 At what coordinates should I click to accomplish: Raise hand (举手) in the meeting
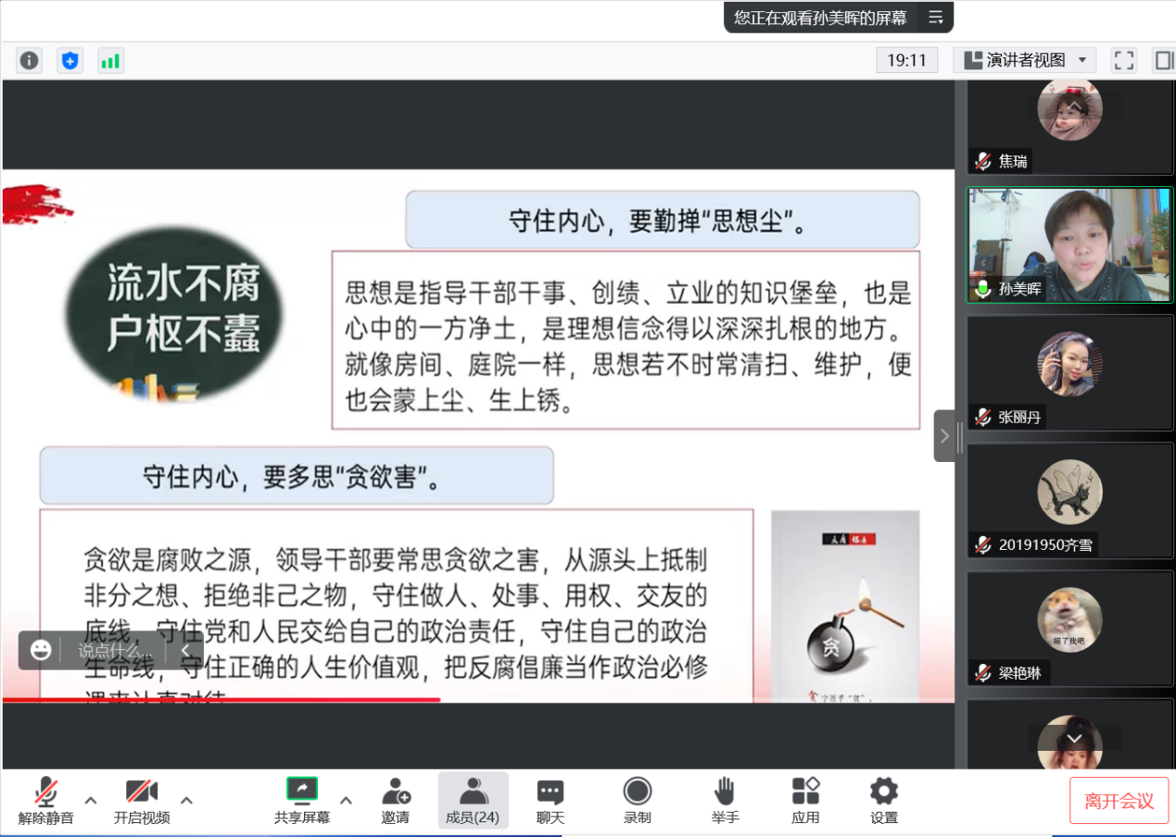(x=725, y=801)
